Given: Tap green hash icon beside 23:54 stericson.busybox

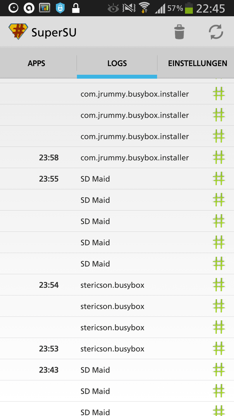Looking at the screenshot, I should 219,285.
